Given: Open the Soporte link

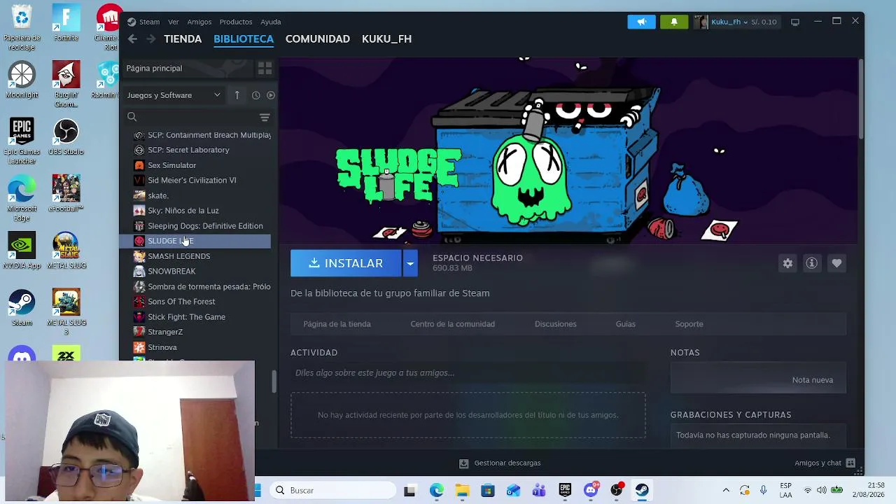Looking at the screenshot, I should 689,324.
